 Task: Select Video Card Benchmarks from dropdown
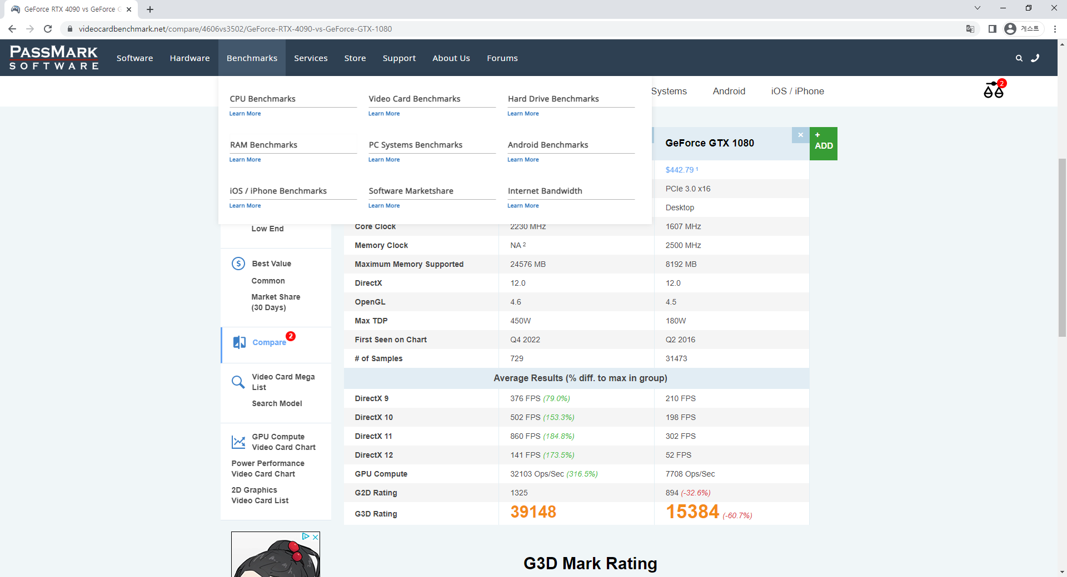pyautogui.click(x=415, y=99)
